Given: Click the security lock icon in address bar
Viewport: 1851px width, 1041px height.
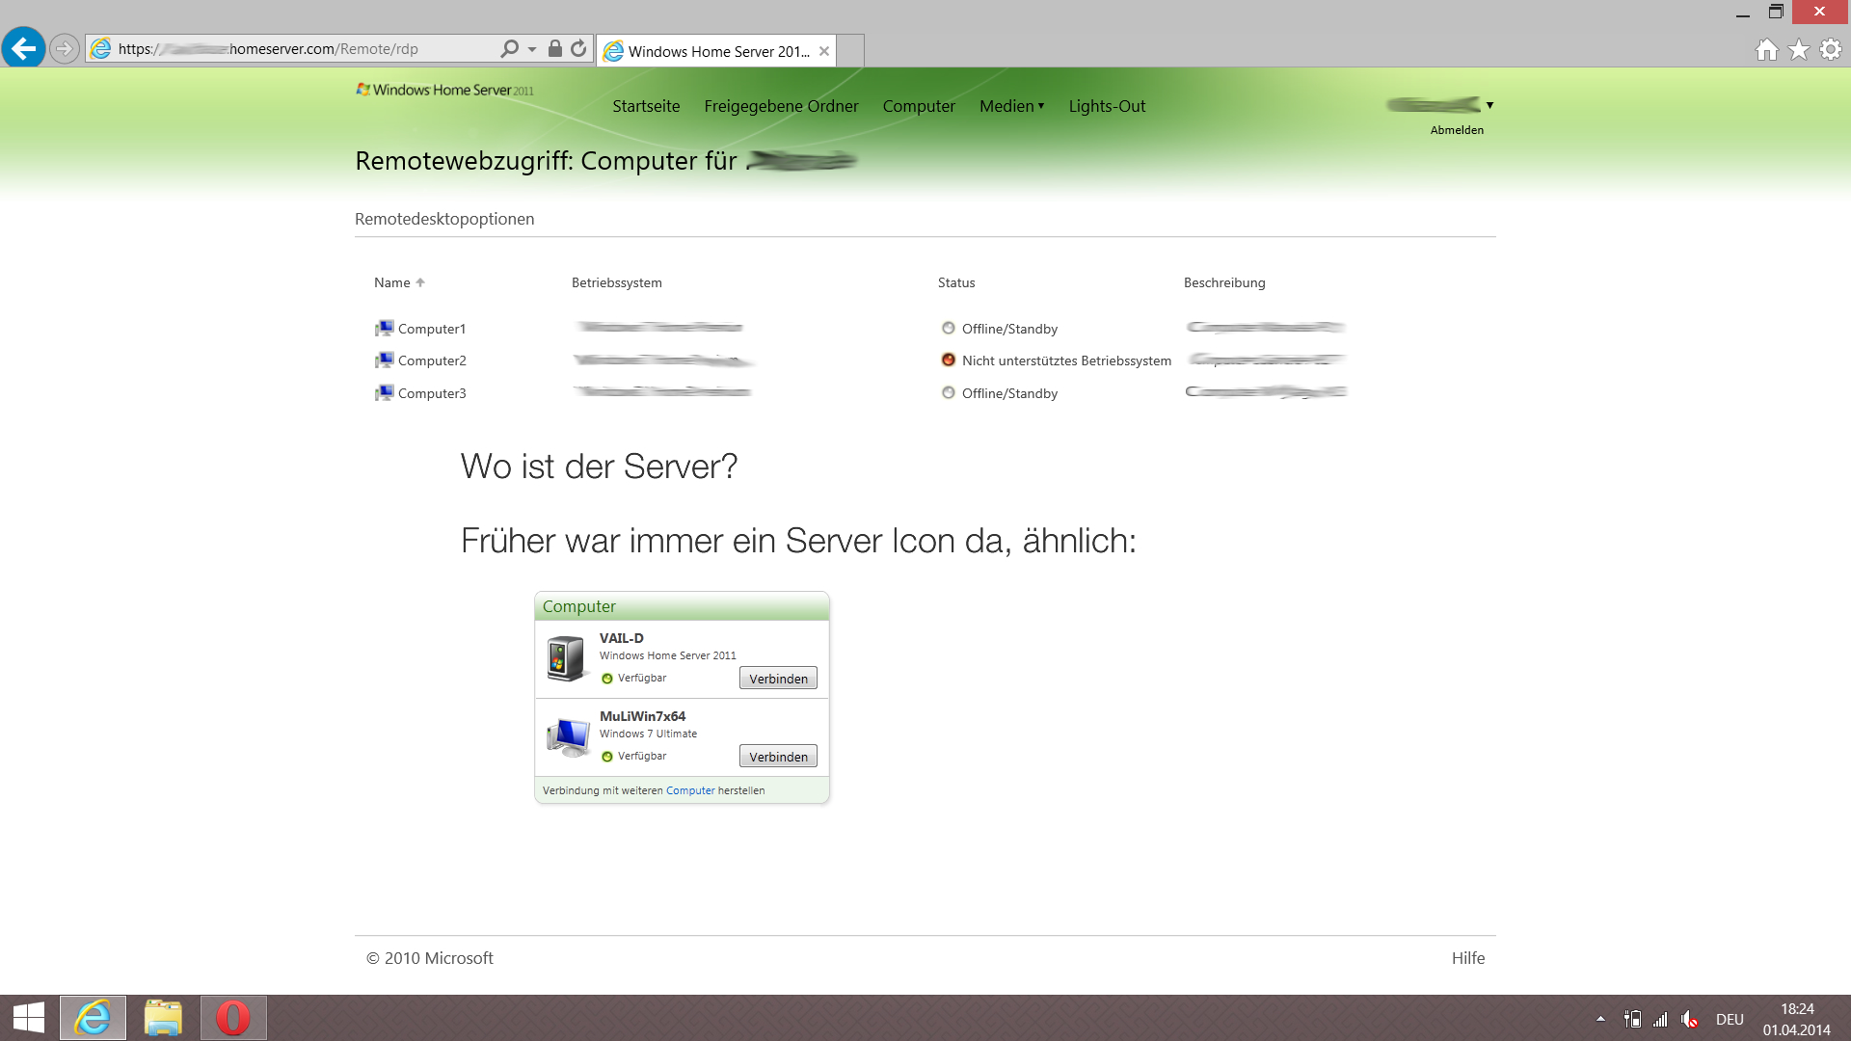Looking at the screenshot, I should click(554, 48).
